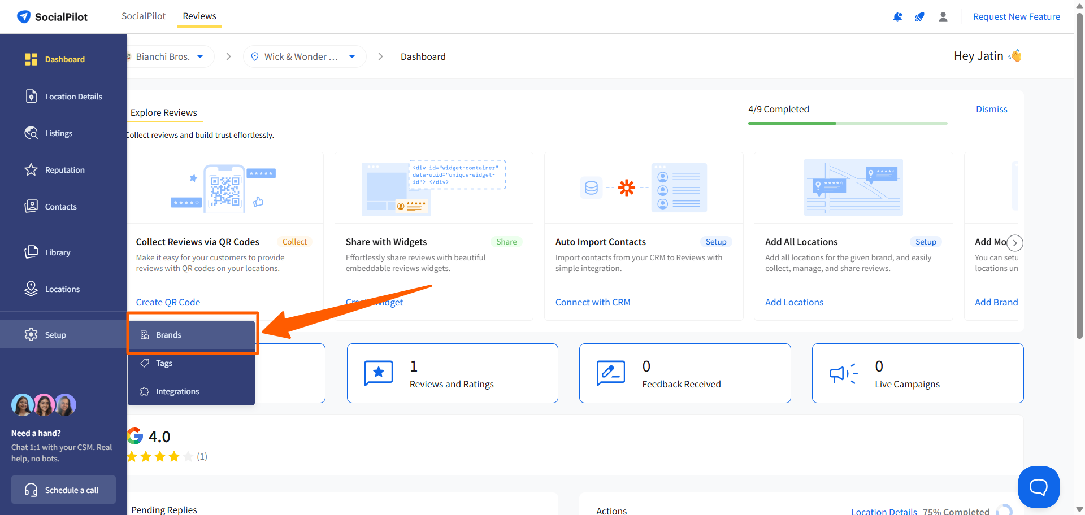Click the Add All Locations map illustration

[853, 187]
